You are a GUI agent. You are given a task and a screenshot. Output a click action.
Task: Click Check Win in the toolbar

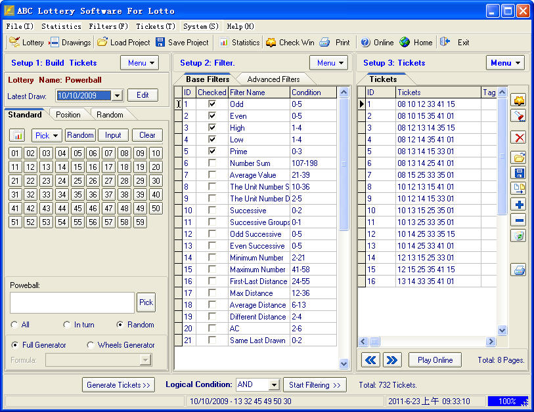click(290, 42)
